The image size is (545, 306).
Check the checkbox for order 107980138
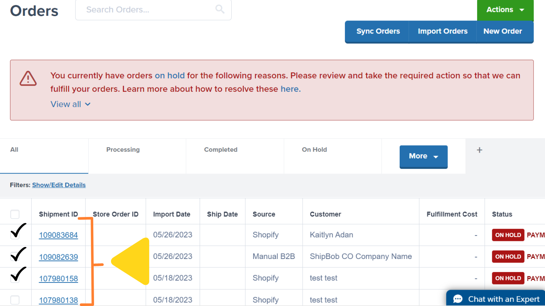click(15, 300)
